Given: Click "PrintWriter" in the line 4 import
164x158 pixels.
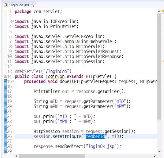Looking at the screenshot, I should tap(63, 26).
